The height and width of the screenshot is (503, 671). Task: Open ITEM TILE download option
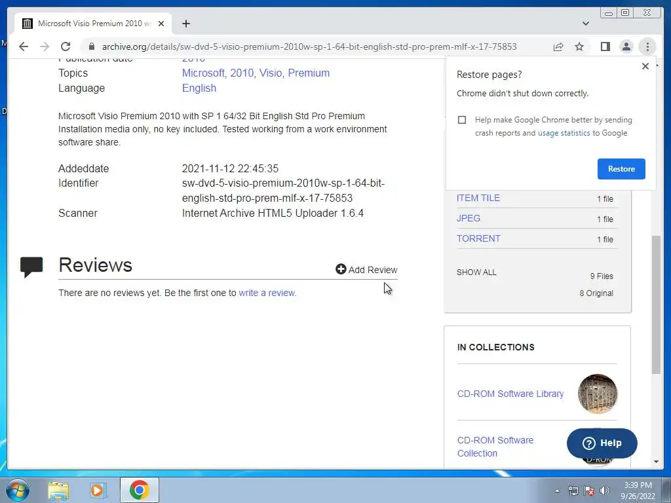pyautogui.click(x=478, y=198)
